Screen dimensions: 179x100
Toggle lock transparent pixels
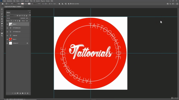11,21
